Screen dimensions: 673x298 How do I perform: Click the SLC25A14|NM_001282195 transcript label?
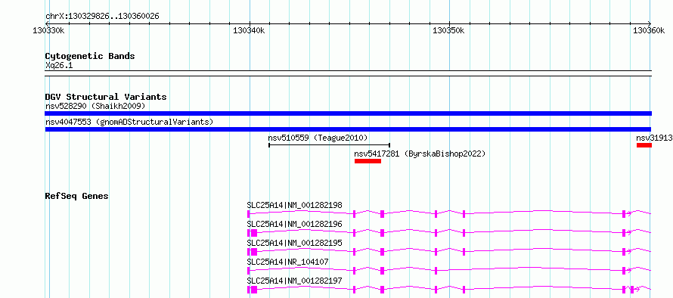pyautogui.click(x=294, y=243)
